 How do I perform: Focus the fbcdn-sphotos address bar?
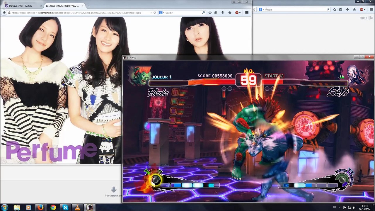pos(79,13)
